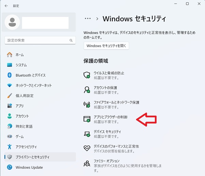This screenshot has width=205, height=176.
Task: Select ゲーム in sidebar
Action: click(x=40, y=136)
